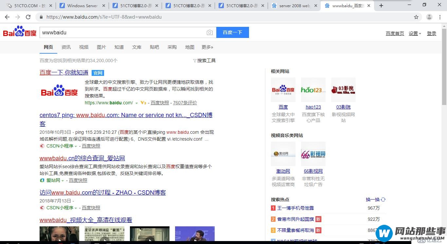Open result 百度一下,你就知道
447x244 pixels.
pyautogui.click(x=64, y=73)
